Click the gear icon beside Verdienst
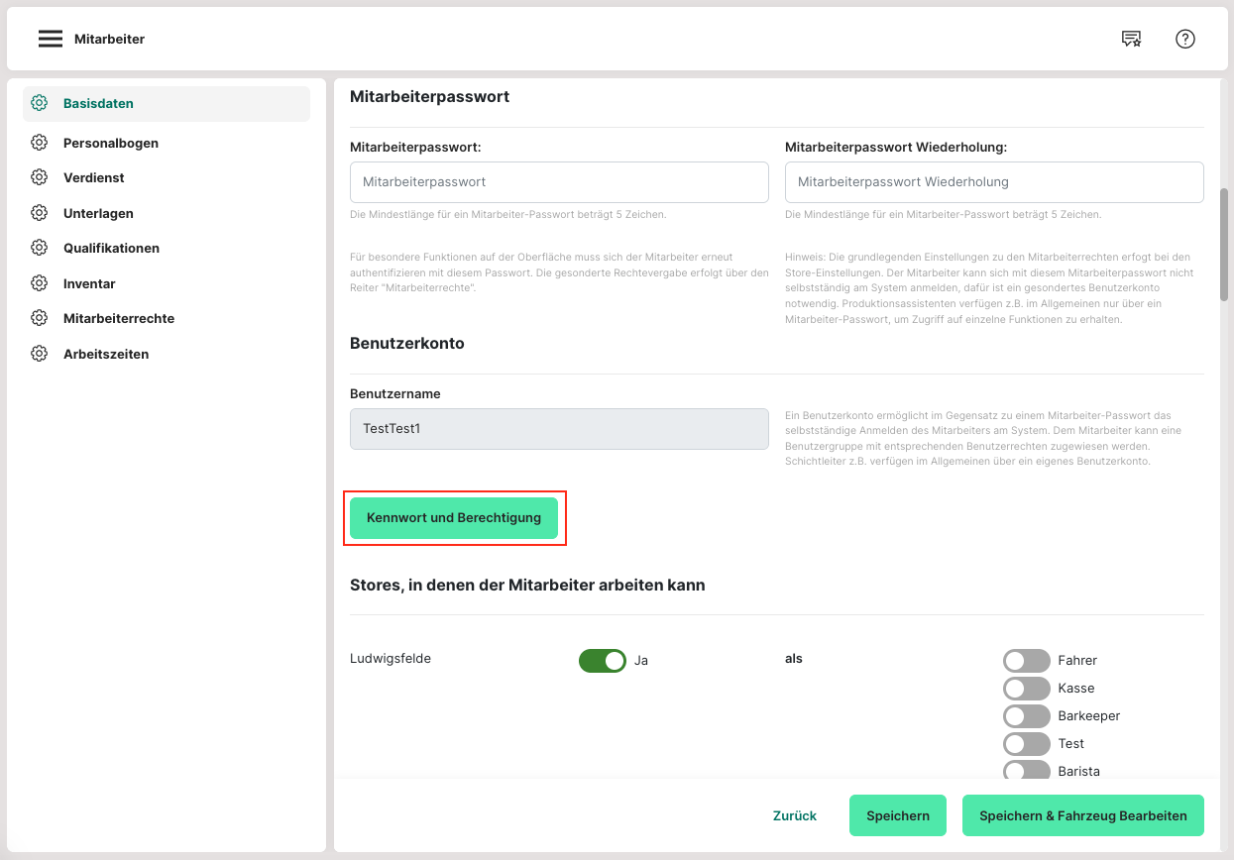The height and width of the screenshot is (860, 1234). pos(40,177)
